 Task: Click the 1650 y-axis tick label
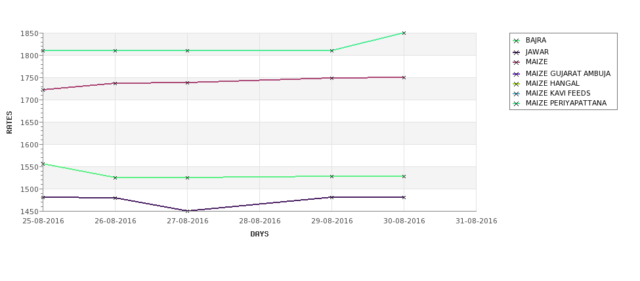(30, 122)
